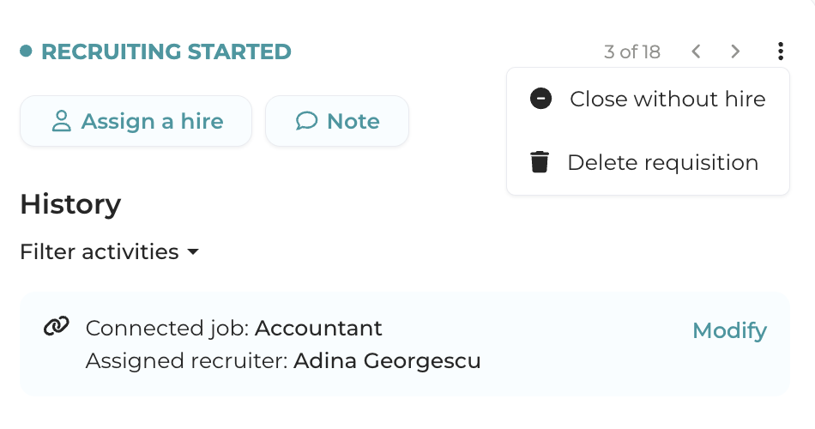Click the 3 of 18 page counter

click(x=632, y=51)
